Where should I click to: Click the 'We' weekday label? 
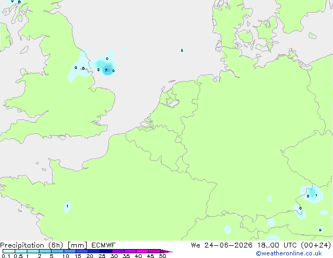pos(195,245)
